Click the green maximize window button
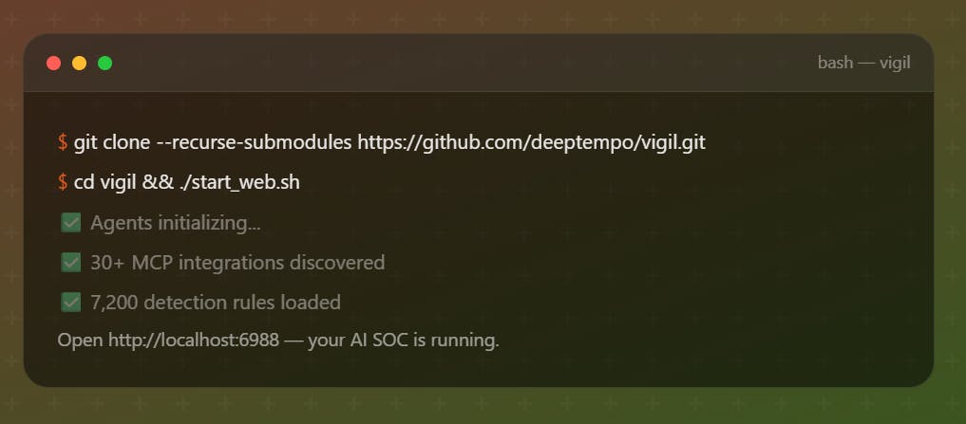Screen dimensions: 966x424 click(105, 63)
